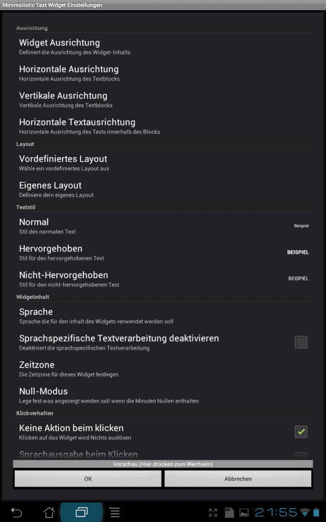Enable Sprachspezifische Textverarbeitung deaktivieren checkbox
The image size is (326, 522).
[301, 342]
